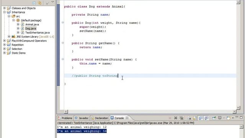This screenshot has width=245, height=138.
Task: Click Remove All Terminated Launches icon
Action: pyautogui.click(x=181, y=118)
